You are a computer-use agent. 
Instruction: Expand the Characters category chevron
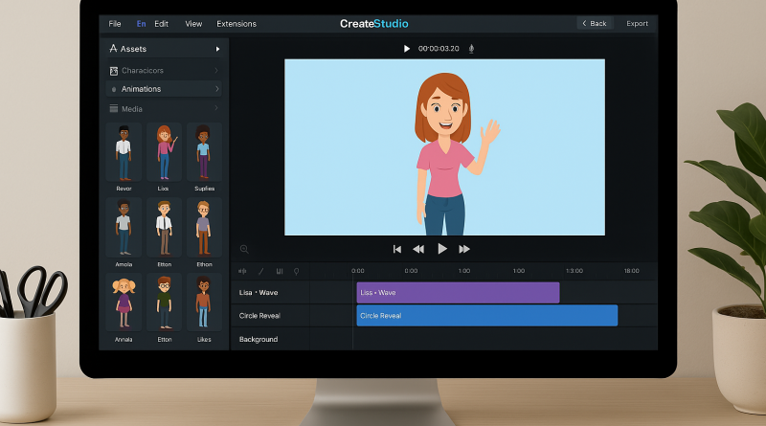(216, 71)
